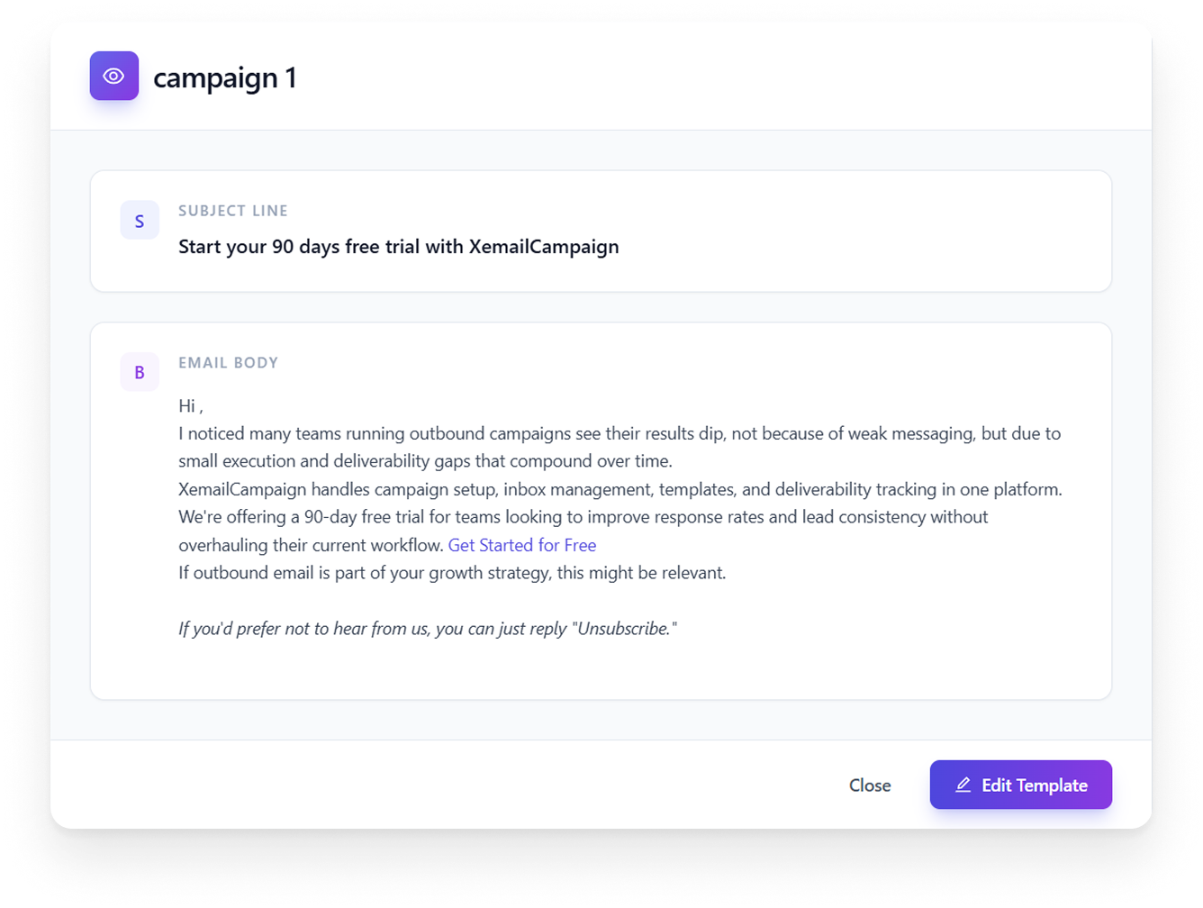Open the "Get Started for Free" link
Screen dimensions: 1203x908
point(521,545)
